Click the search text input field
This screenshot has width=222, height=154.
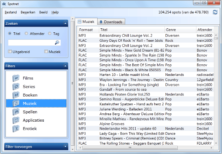[34, 42]
